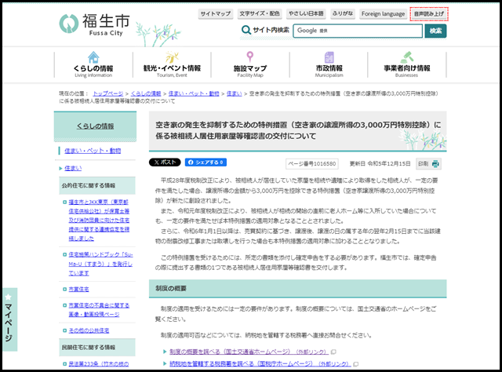The height and width of the screenshot is (372, 502).
Task: Open Foreign language options
Action: 384,14
